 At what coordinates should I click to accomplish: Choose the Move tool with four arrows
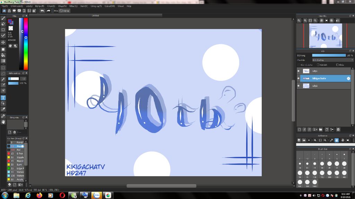[x=3, y=42]
